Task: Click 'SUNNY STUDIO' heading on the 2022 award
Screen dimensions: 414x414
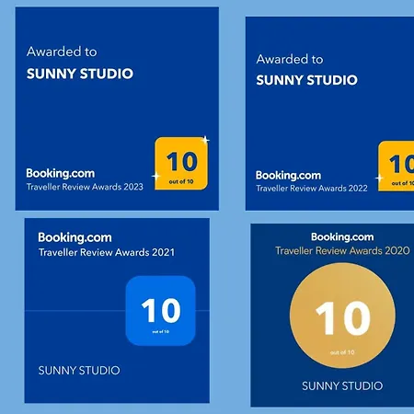Action: point(307,80)
